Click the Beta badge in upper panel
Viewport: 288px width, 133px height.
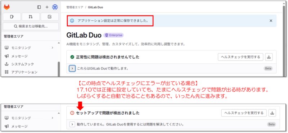click(x=268, y=68)
